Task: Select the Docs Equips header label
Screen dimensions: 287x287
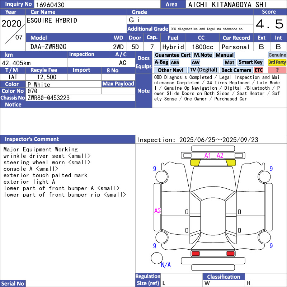Action: tap(143, 62)
